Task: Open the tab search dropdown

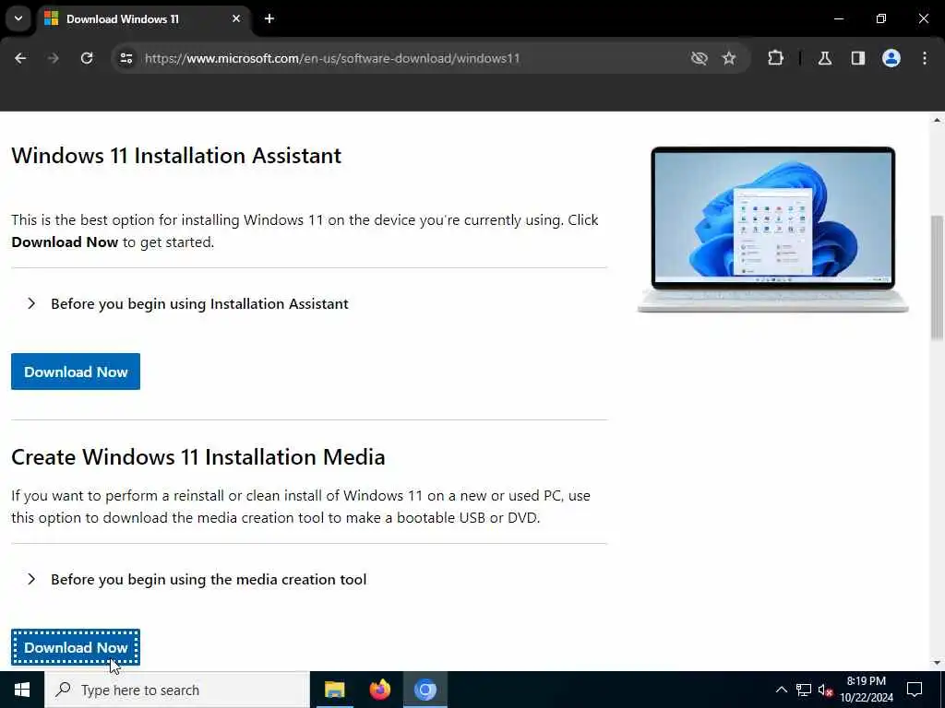Action: 18,18
